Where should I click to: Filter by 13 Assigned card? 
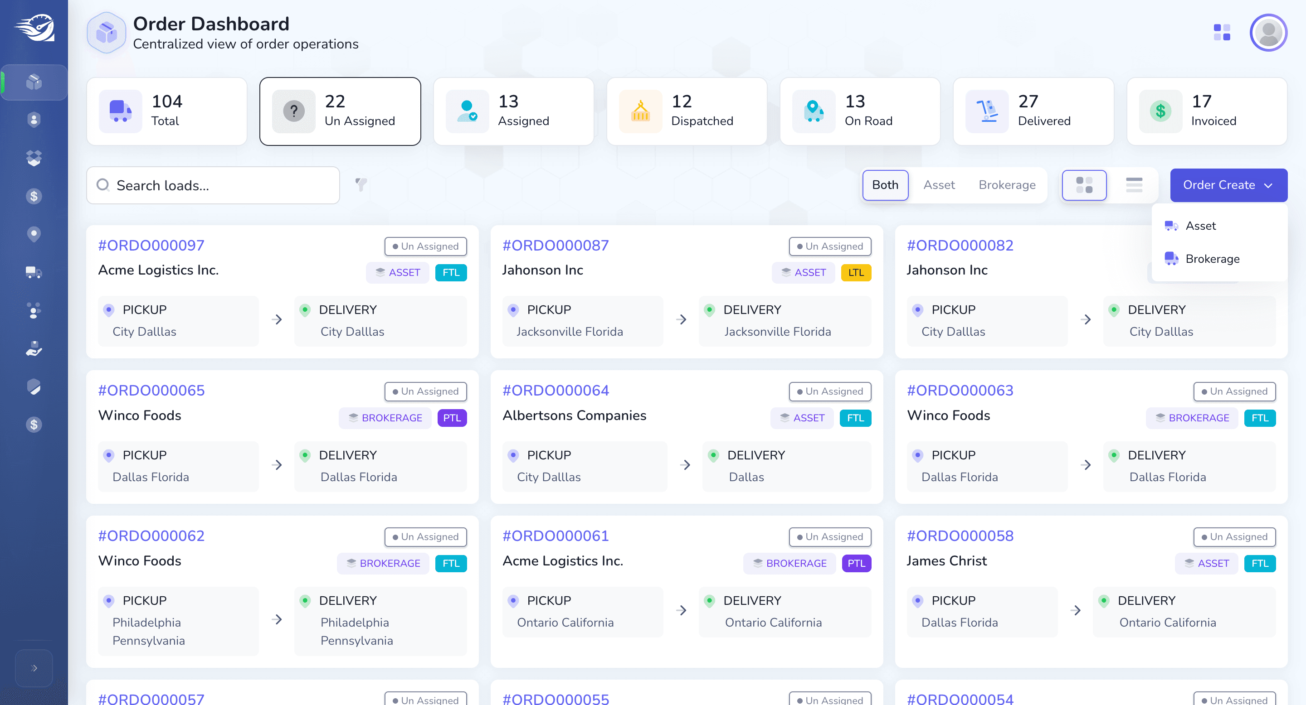click(514, 111)
